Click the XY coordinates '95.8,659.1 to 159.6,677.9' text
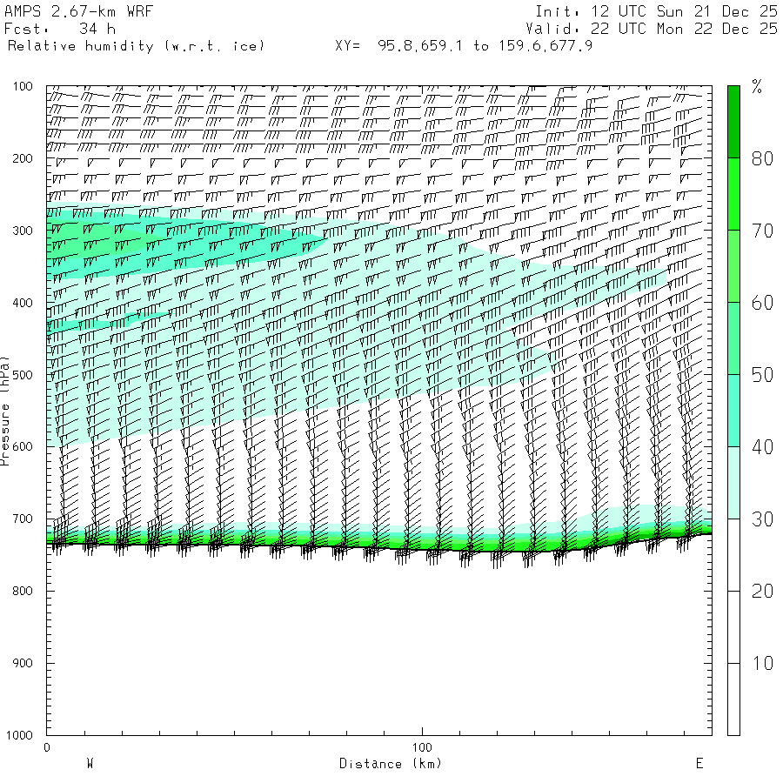The width and height of the screenshot is (783, 783). [x=485, y=46]
